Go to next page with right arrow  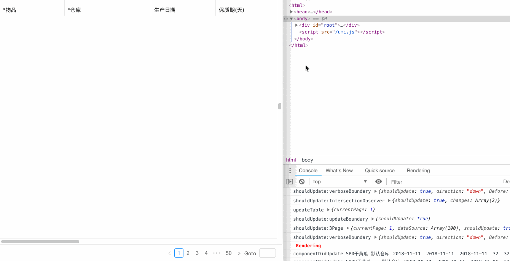point(239,253)
